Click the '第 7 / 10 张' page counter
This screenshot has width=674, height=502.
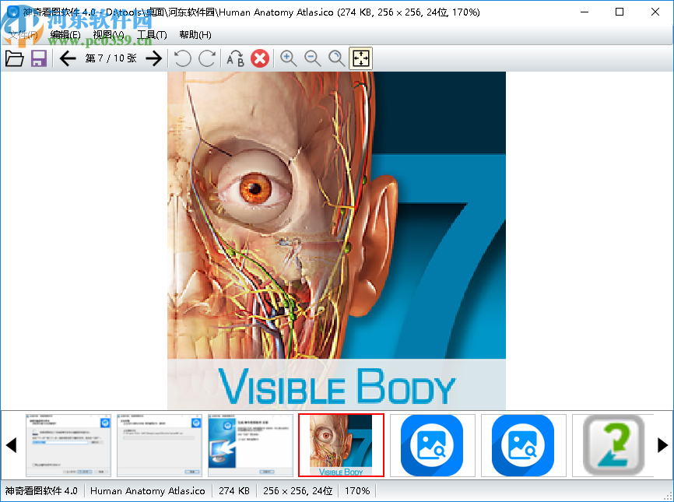111,58
